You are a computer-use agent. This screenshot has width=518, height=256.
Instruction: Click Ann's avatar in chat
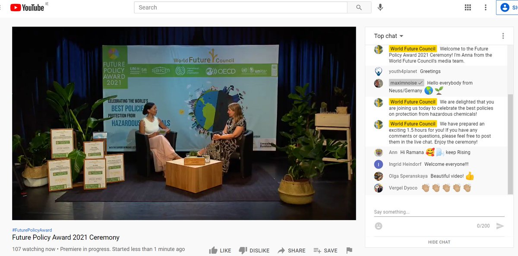[379, 152]
